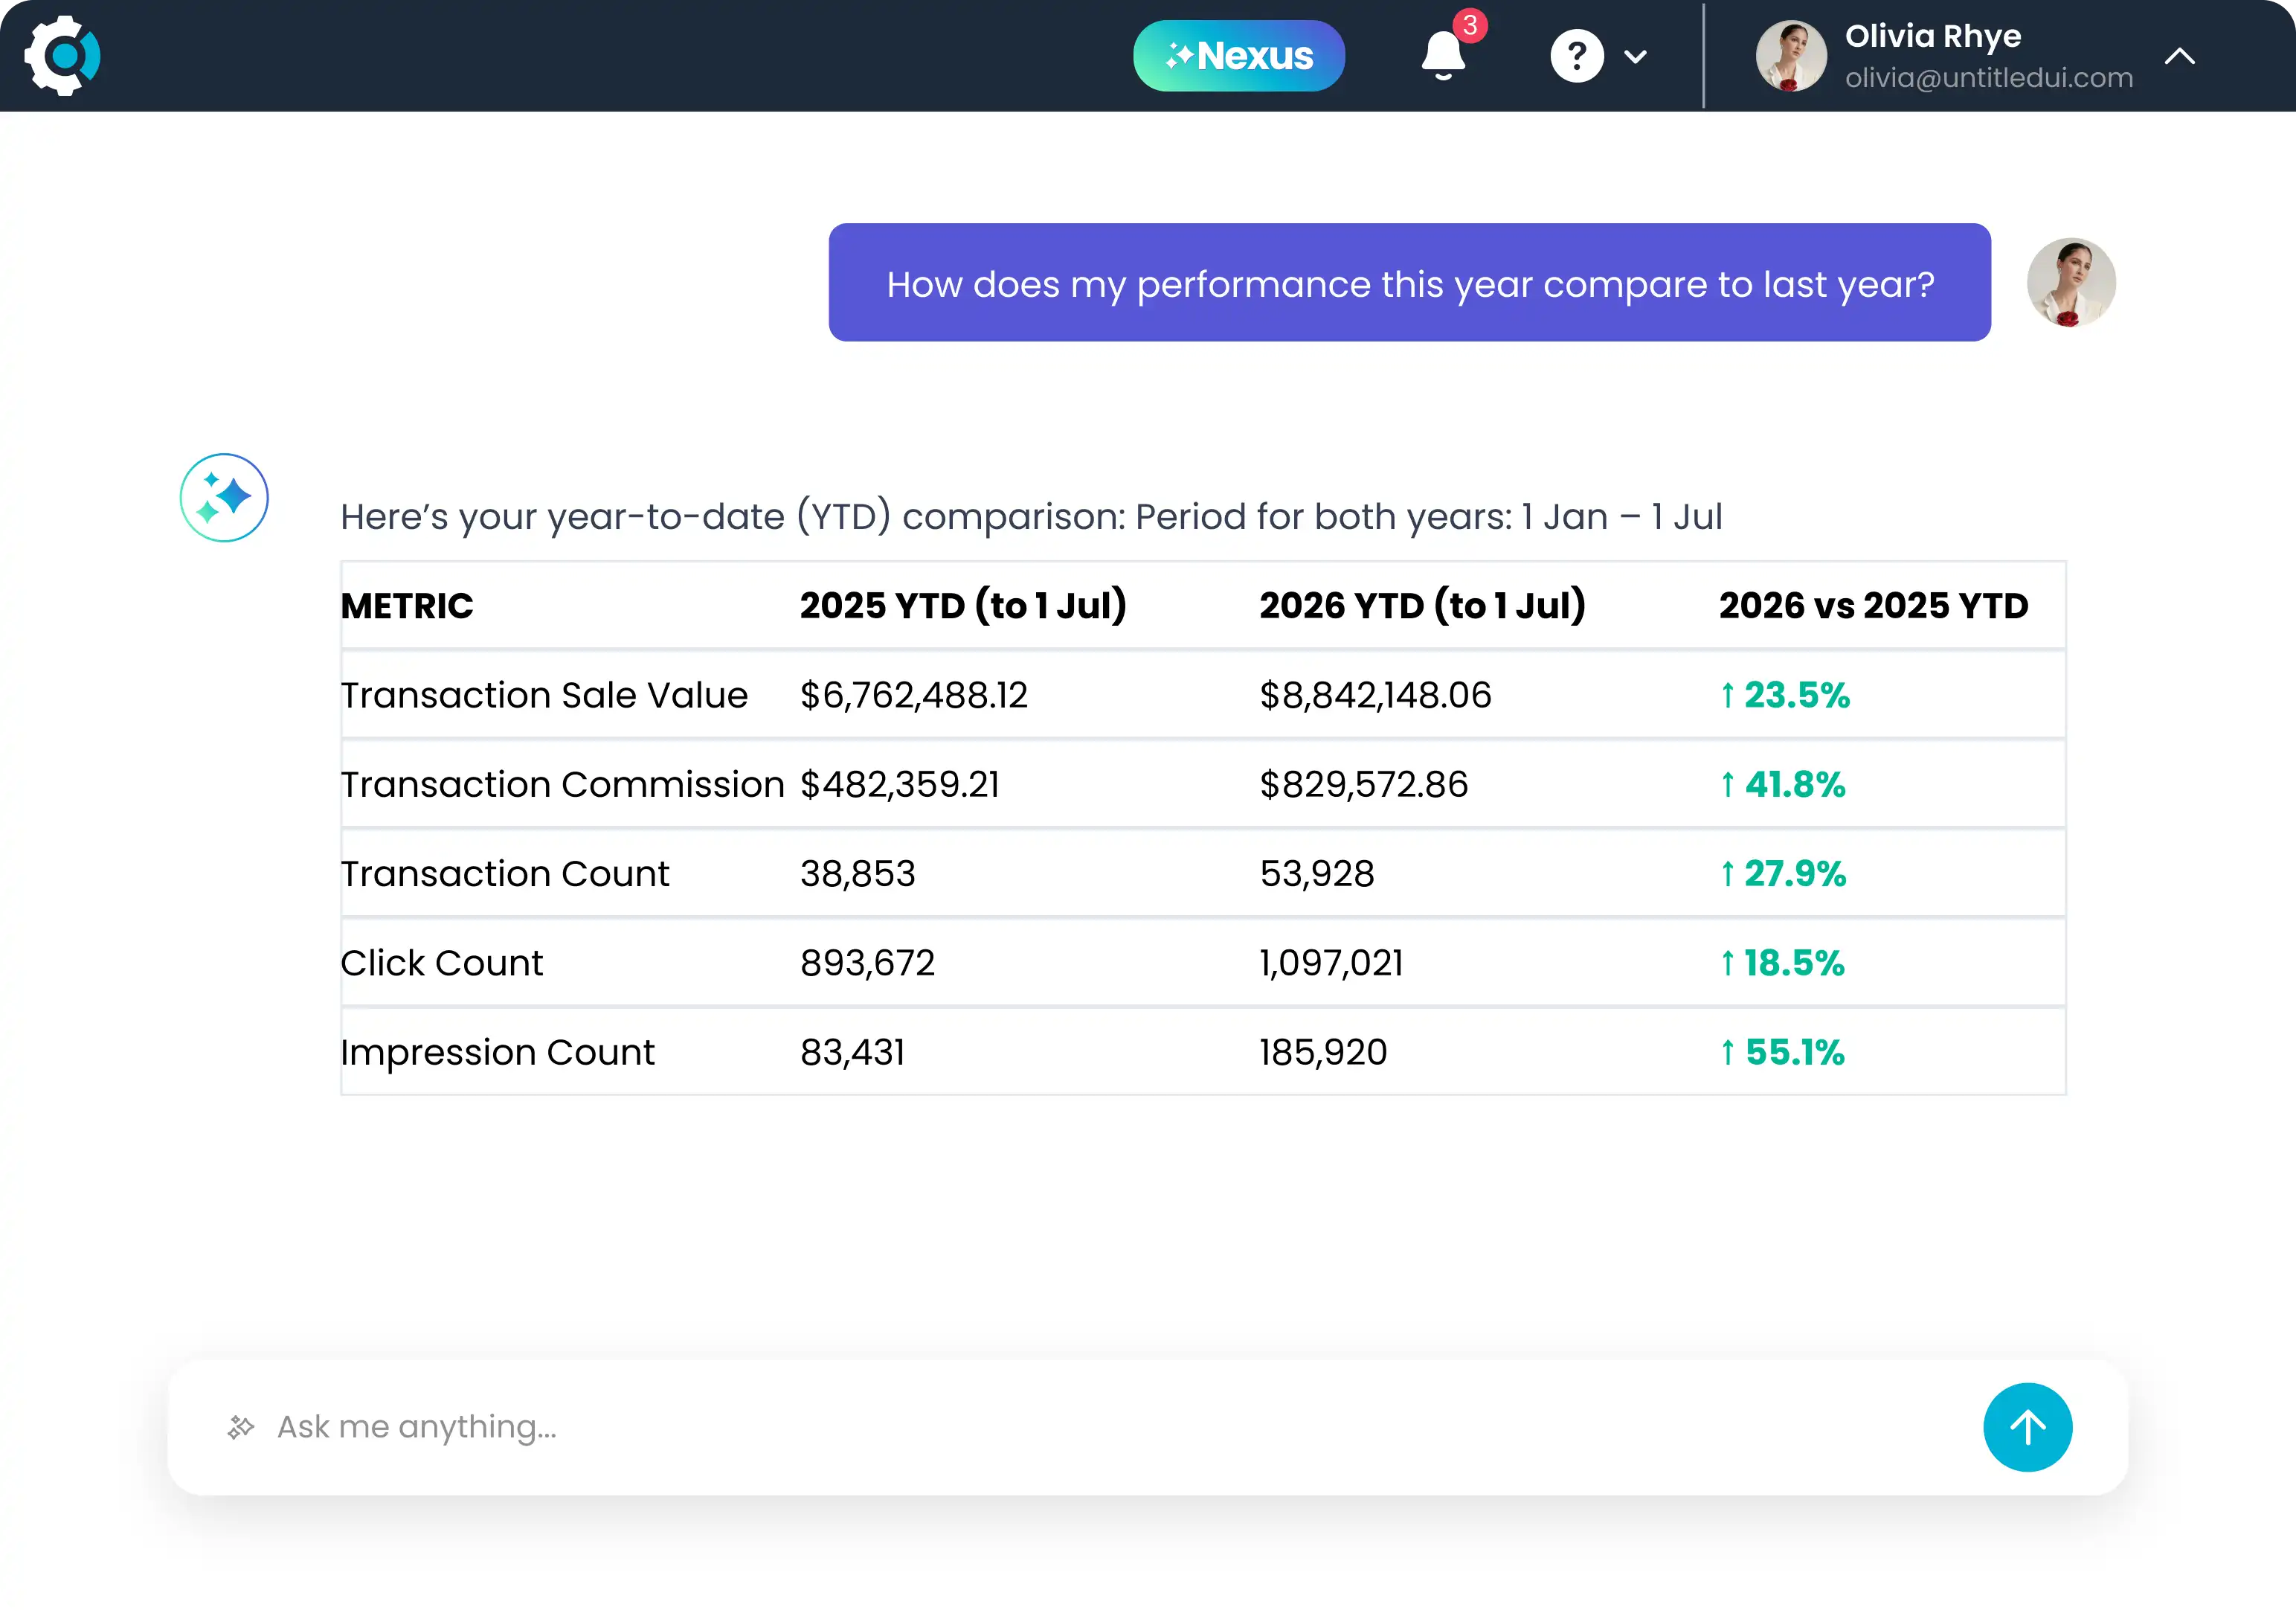2296x1616 pixels.
Task: Select the Click Count row label
Action: click(441, 963)
